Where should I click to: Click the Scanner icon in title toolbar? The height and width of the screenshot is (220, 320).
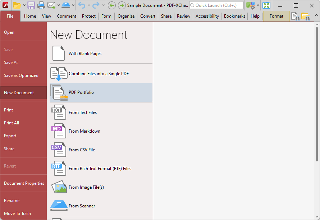(x=66, y=5)
